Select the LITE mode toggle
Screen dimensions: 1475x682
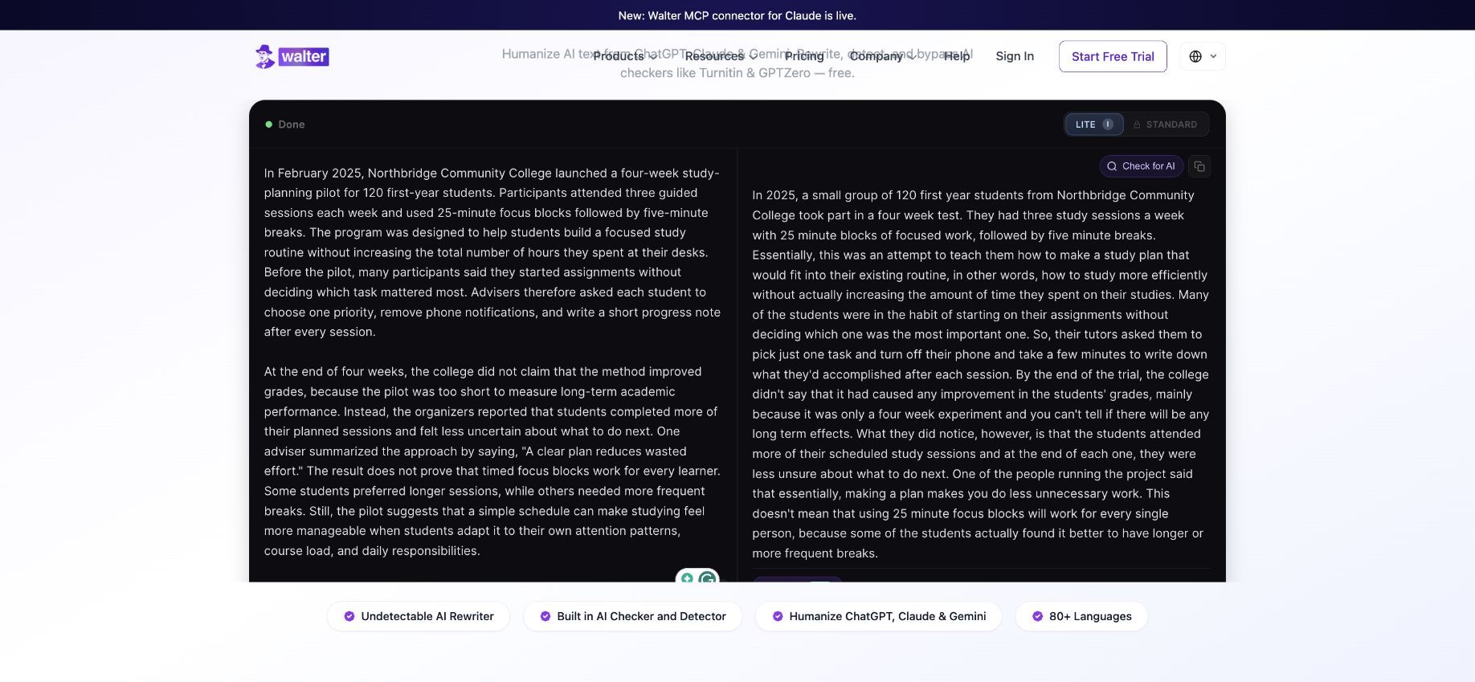pos(1094,125)
